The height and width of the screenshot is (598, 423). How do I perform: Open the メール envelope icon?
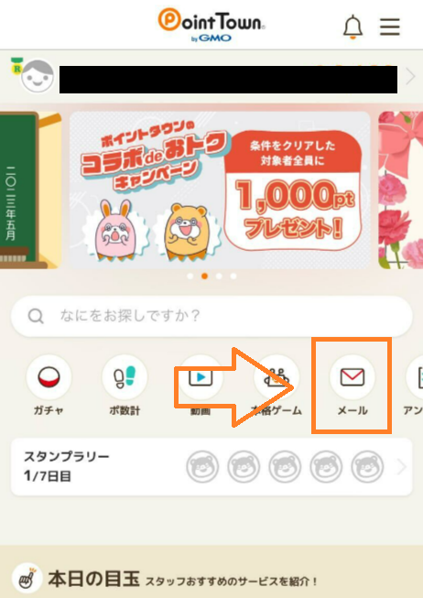point(352,377)
